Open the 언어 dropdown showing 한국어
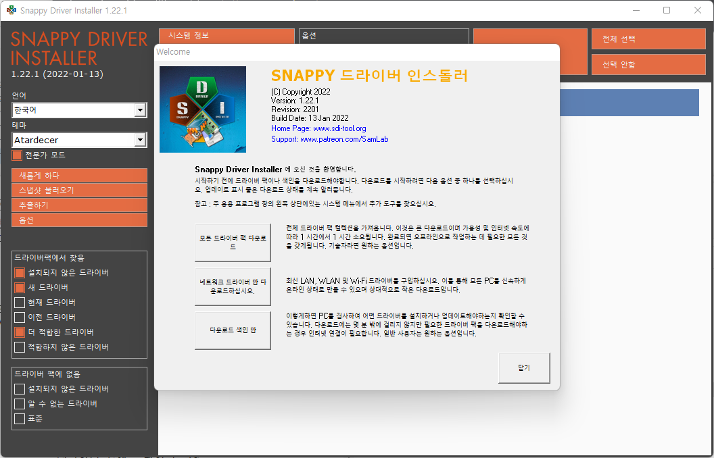This screenshot has height=458, width=714. pos(79,110)
